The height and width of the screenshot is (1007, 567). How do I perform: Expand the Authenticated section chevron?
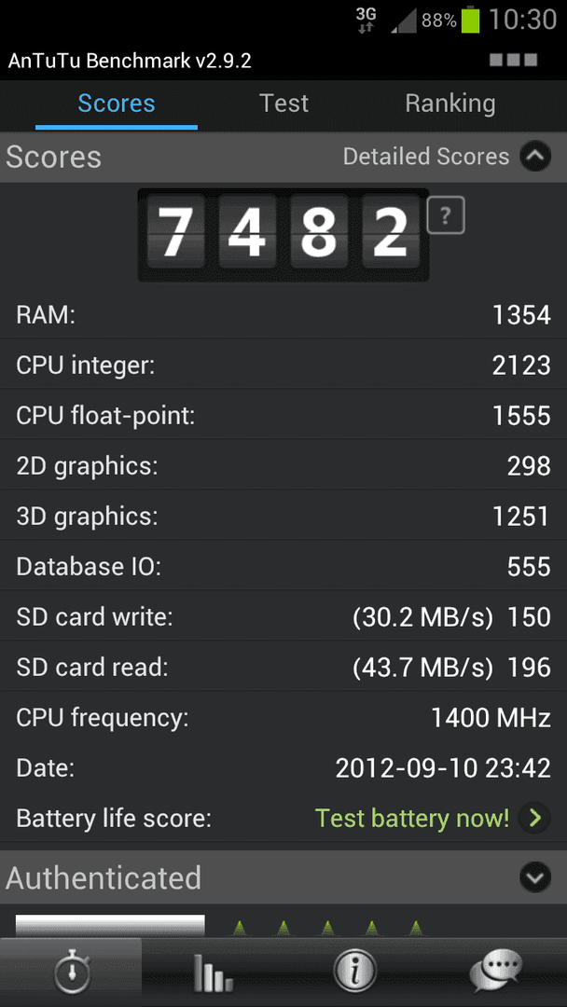click(535, 876)
